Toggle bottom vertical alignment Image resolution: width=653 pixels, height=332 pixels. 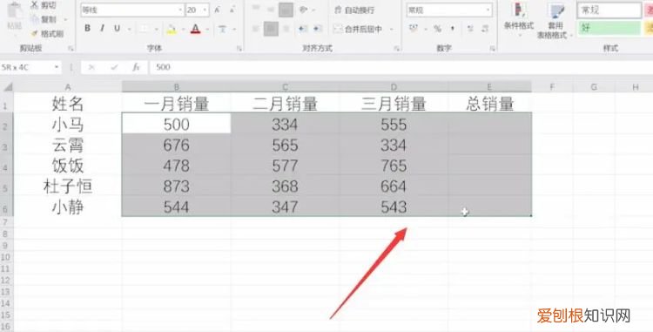click(286, 10)
